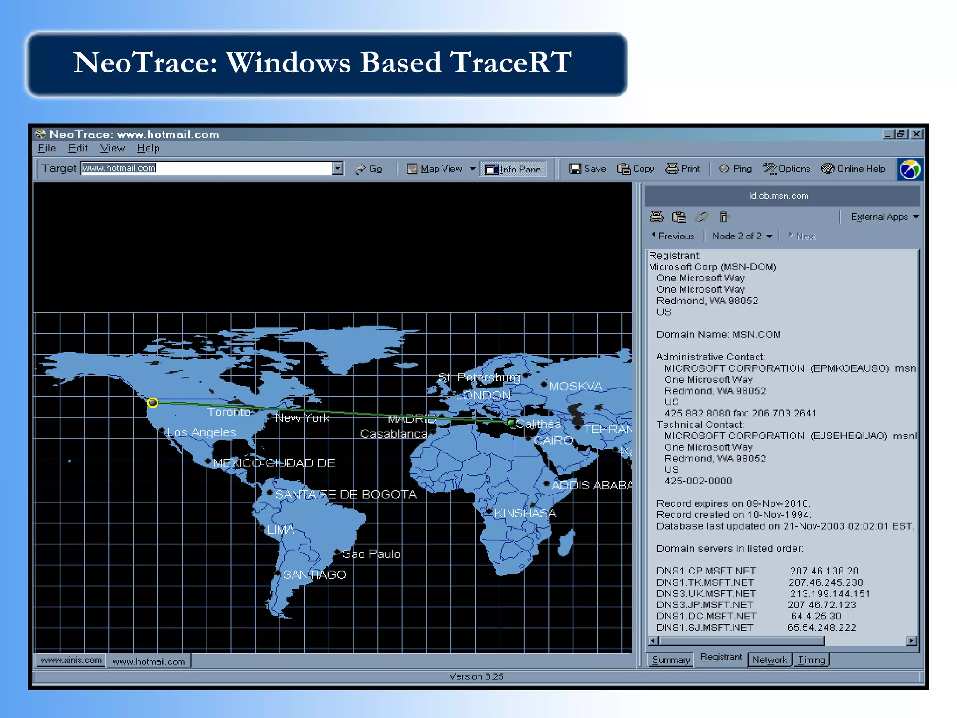This screenshot has width=957, height=718.
Task: Go to Previous node
Action: 673,237
